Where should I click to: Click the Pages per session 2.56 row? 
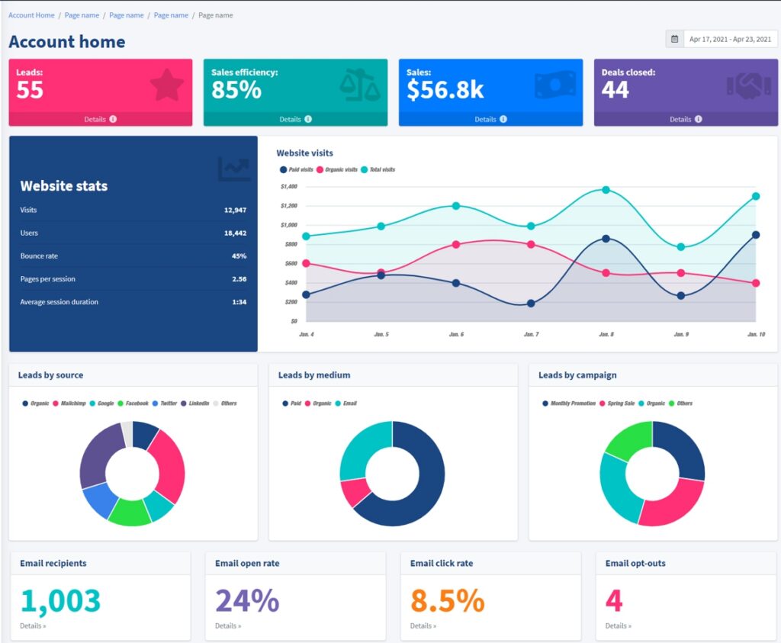coord(133,279)
